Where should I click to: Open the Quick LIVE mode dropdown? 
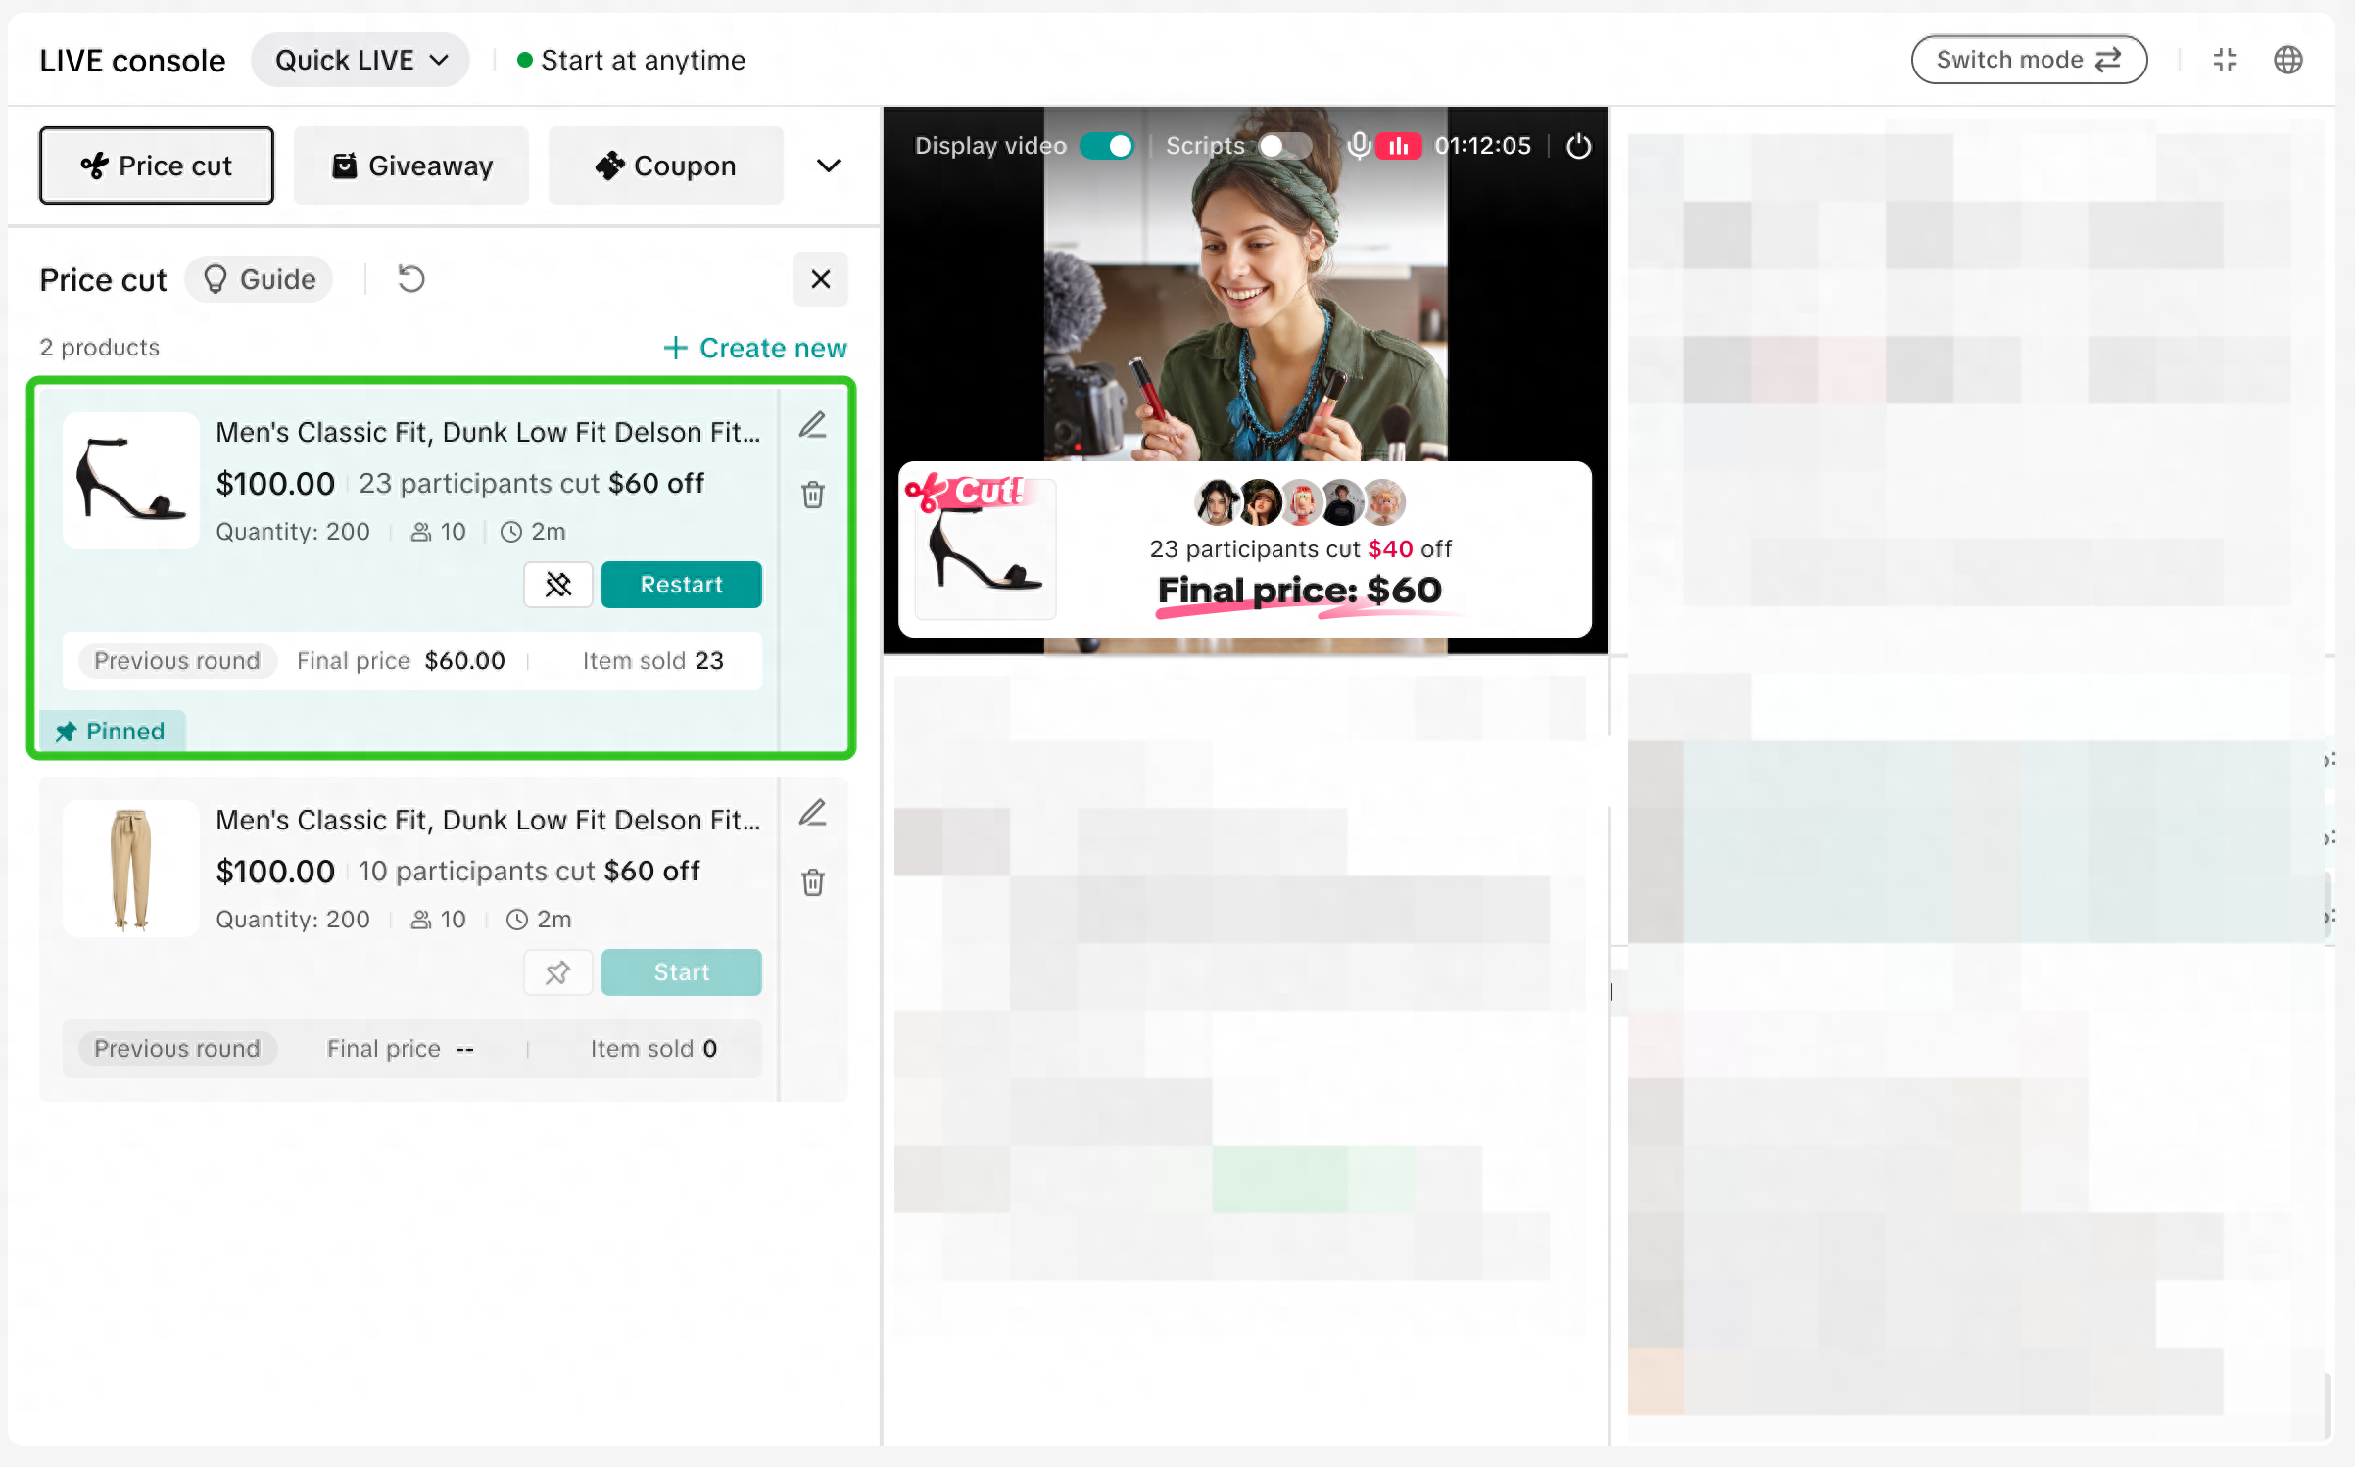[x=360, y=60]
